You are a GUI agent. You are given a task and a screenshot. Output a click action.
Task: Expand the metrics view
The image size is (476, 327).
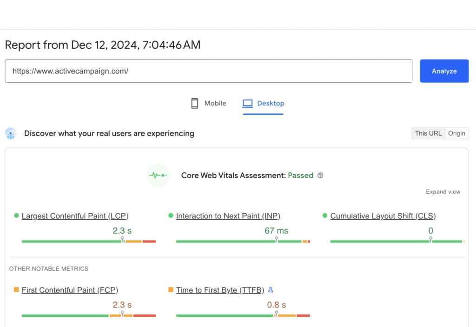pyautogui.click(x=443, y=192)
